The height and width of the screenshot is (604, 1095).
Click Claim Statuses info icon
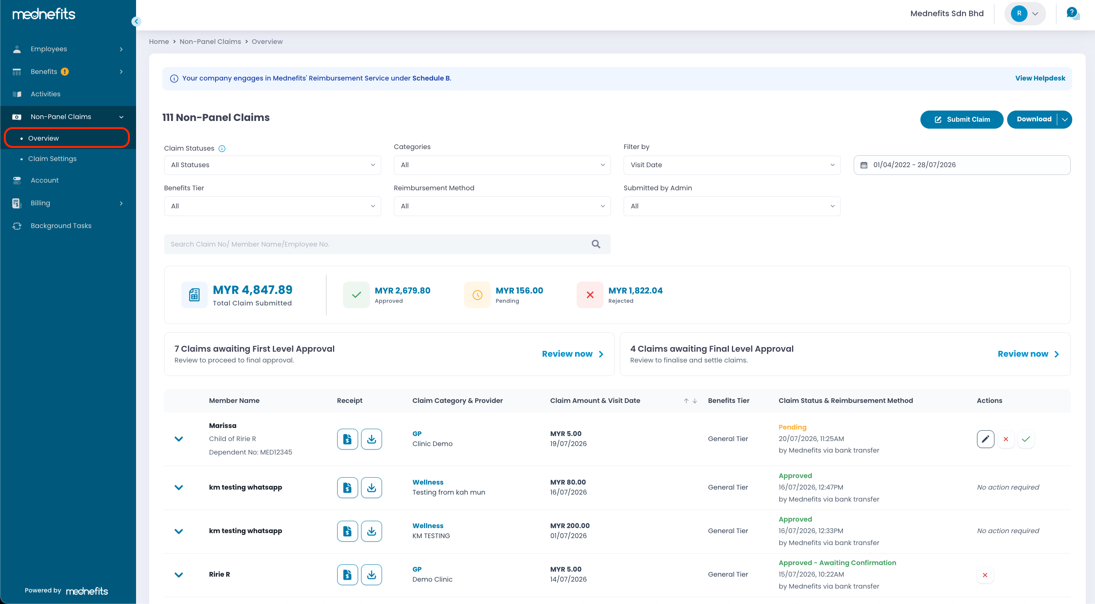pos(222,148)
